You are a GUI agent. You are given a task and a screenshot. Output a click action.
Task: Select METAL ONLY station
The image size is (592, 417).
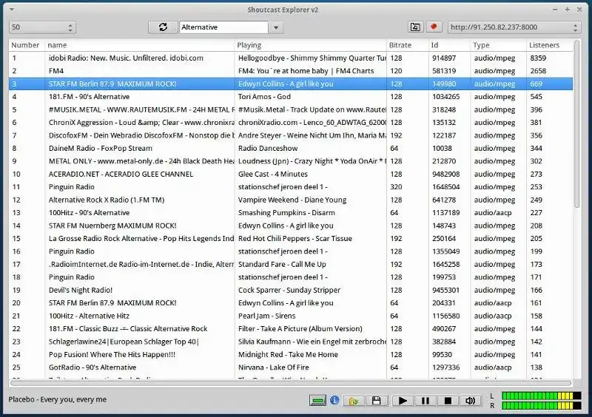click(291, 161)
